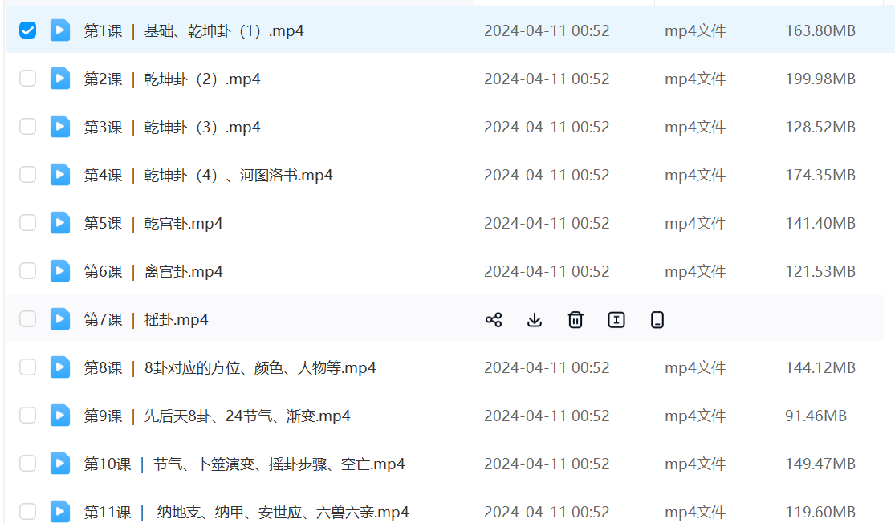Screen dimensions: 895x523
Task: Open 第4课 乾坤卦（4）、河图洛书.mp4
Action: click(x=208, y=175)
